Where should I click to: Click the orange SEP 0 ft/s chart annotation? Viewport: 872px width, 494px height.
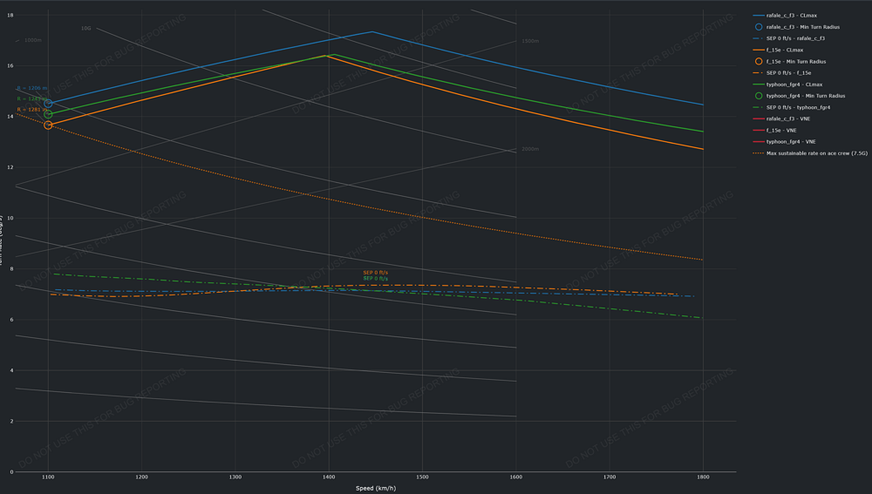click(x=375, y=273)
